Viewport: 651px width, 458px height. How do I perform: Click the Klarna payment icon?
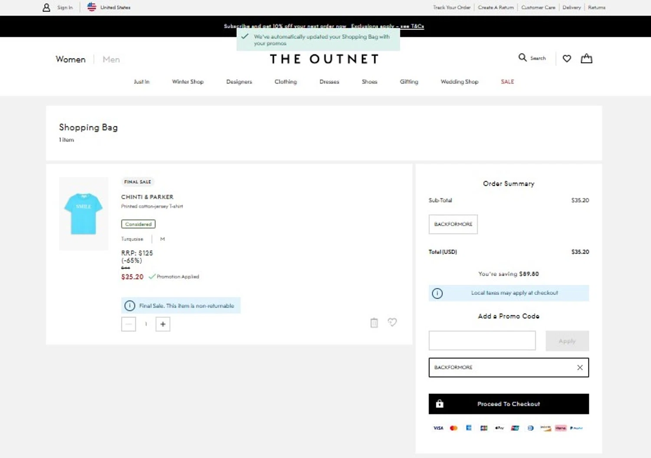(x=561, y=428)
